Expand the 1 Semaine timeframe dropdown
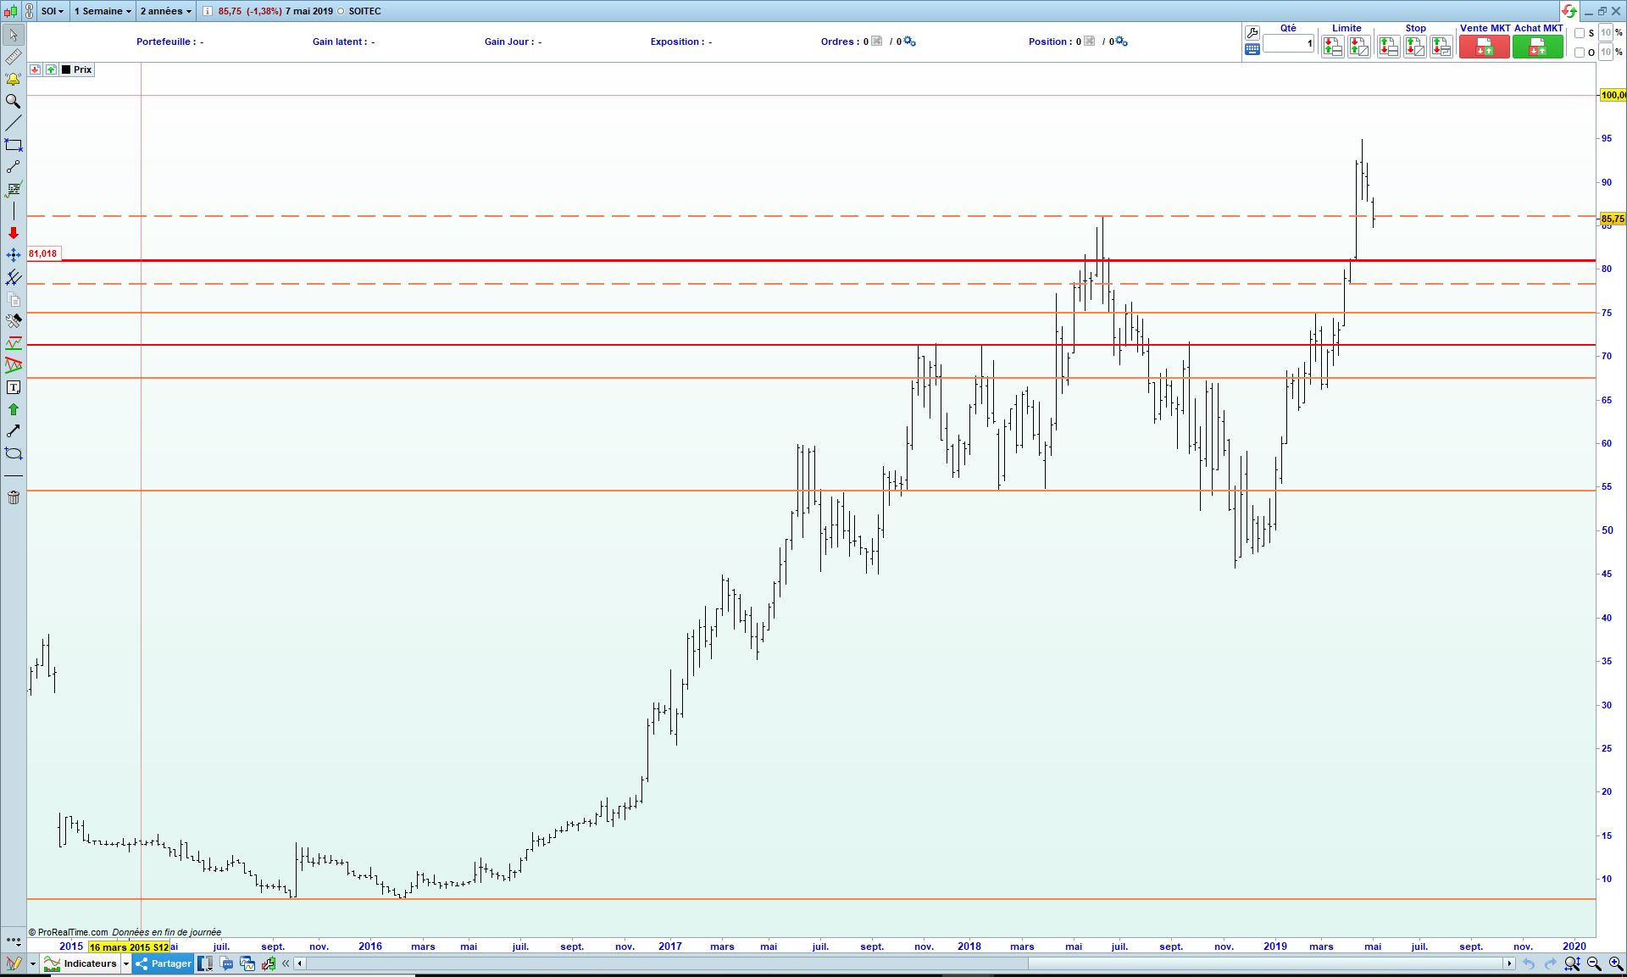Image resolution: width=1627 pixels, height=977 pixels. click(x=103, y=11)
